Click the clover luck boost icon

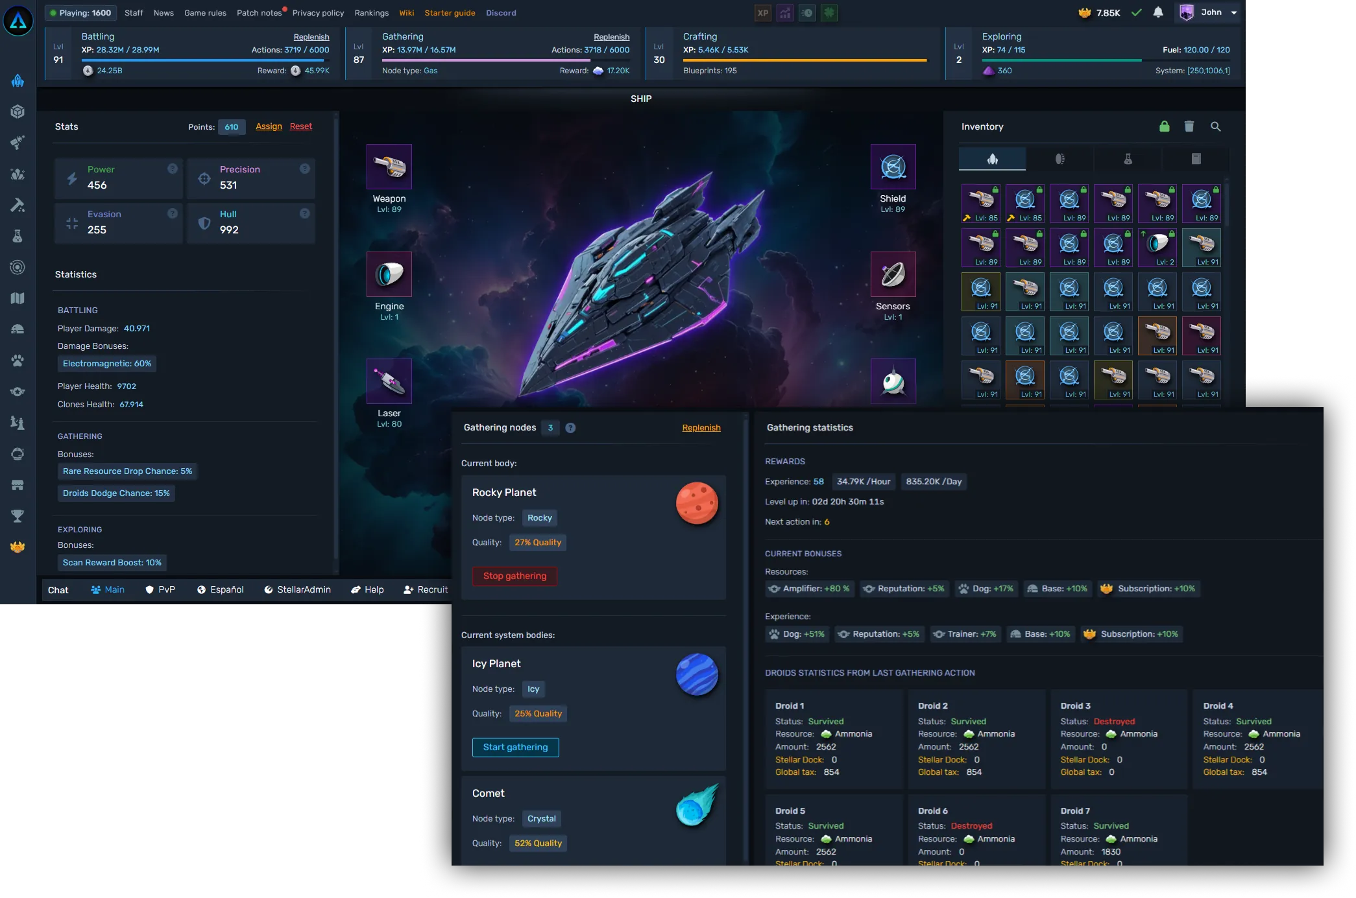[x=829, y=13]
